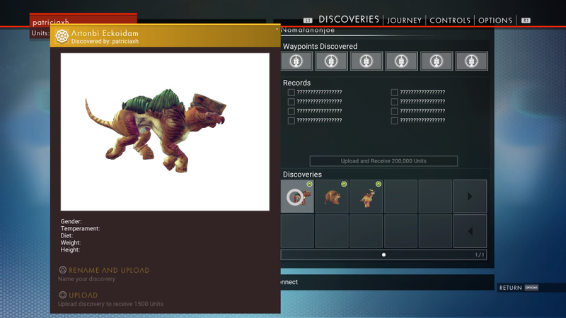Click the discoveries page indicator dot
Image resolution: width=566 pixels, height=318 pixels.
click(x=383, y=254)
